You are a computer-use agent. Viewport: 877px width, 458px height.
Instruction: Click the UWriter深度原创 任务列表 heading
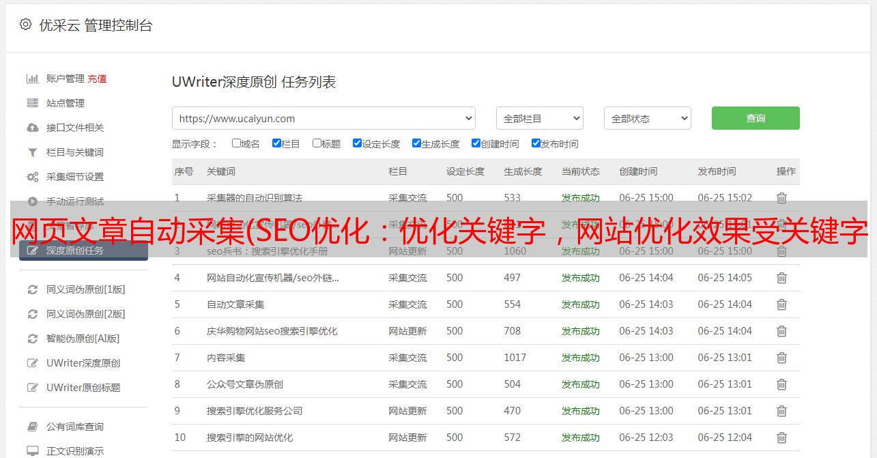point(254,82)
